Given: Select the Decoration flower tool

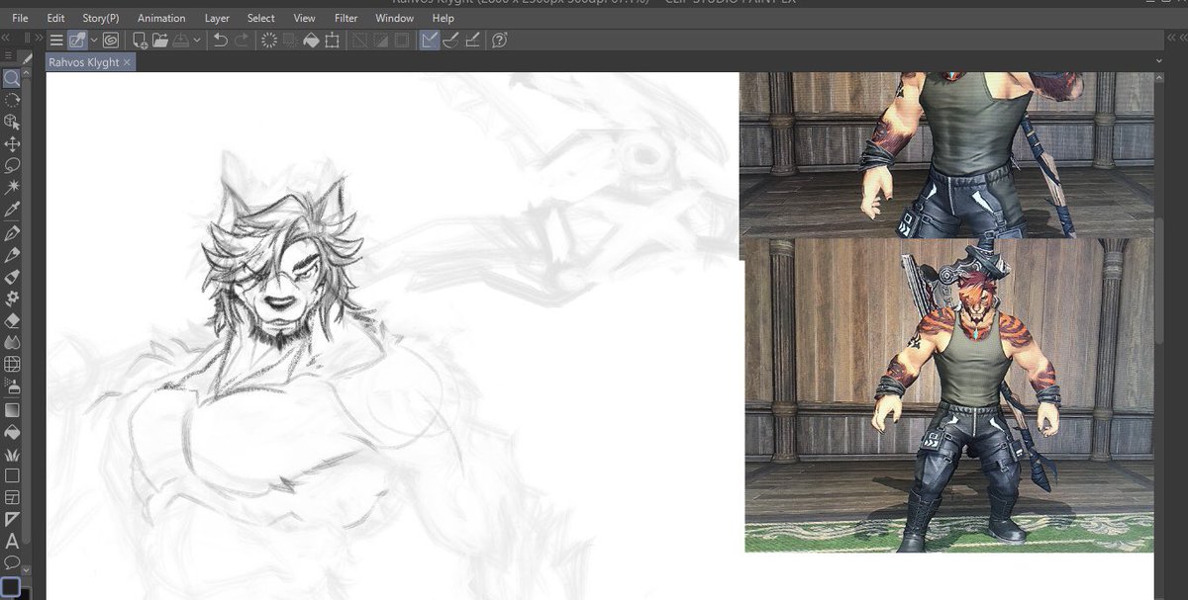Looking at the screenshot, I should 12,298.
